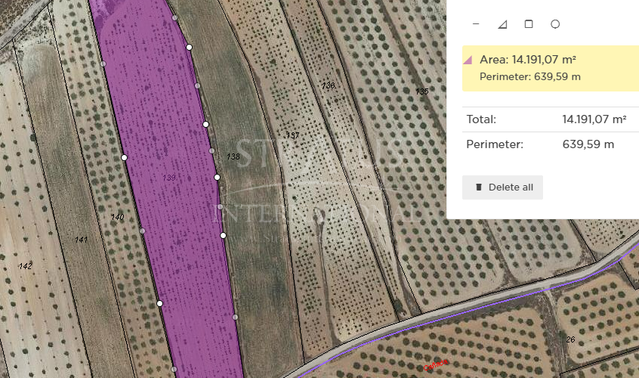639x378 pixels.
Task: Choose the rectangle drawing tool
Action: [x=529, y=24]
